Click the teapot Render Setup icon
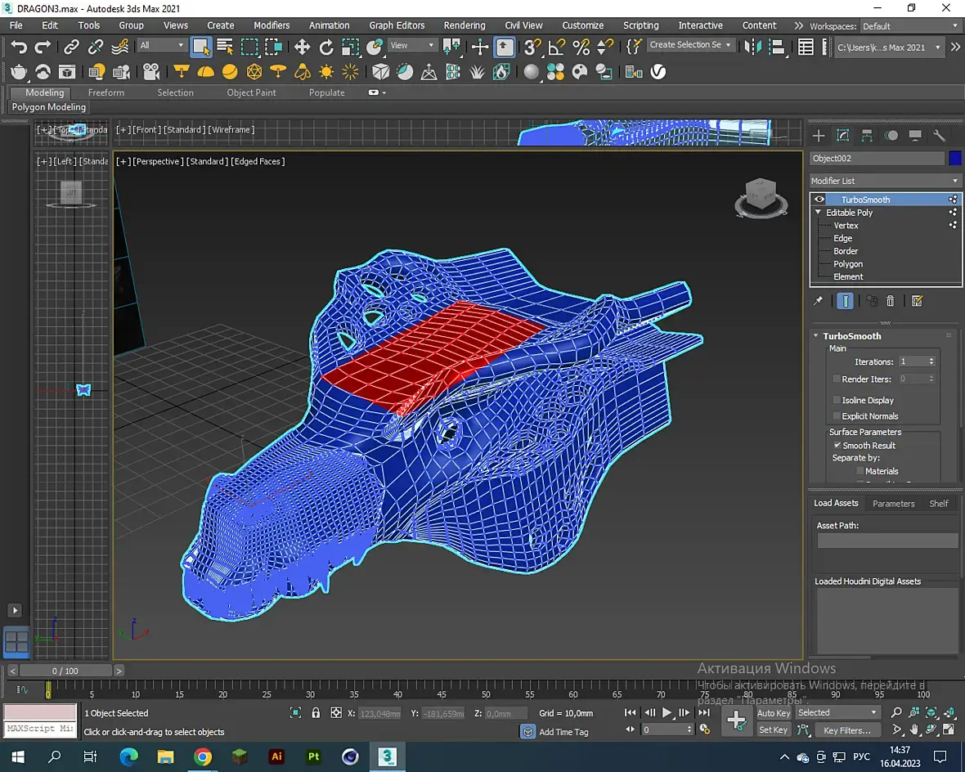 coord(19,72)
